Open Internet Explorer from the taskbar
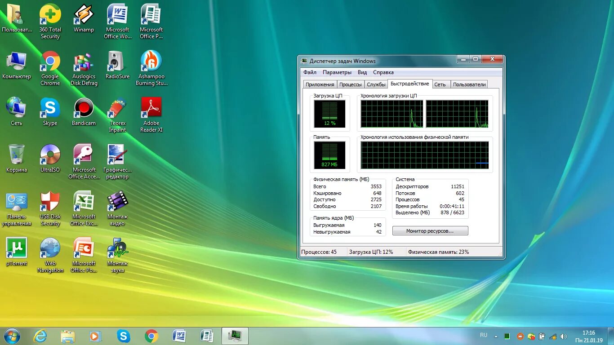 coord(40,336)
